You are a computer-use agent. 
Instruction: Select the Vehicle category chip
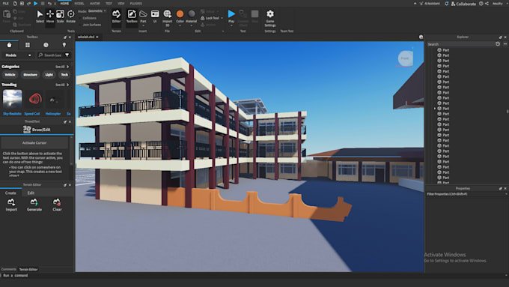10,75
